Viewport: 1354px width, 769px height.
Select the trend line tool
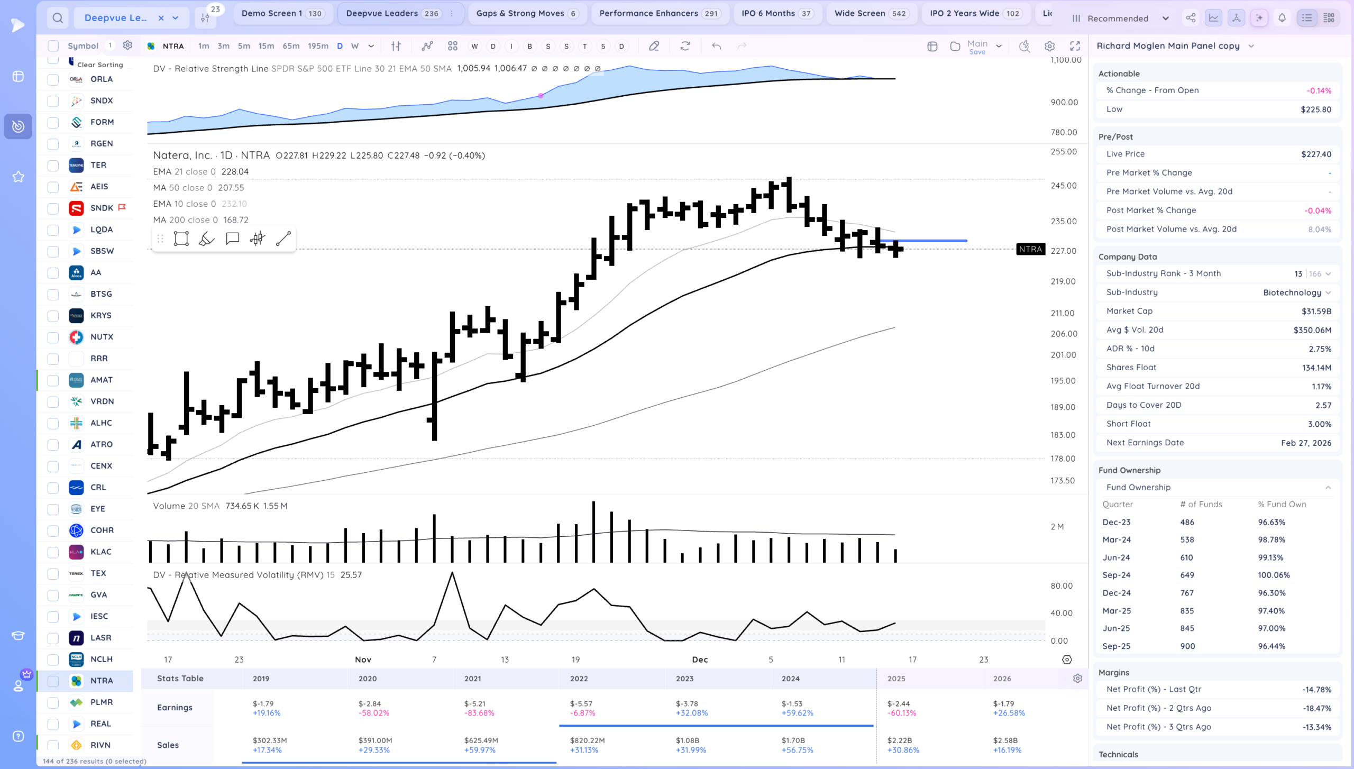283,239
